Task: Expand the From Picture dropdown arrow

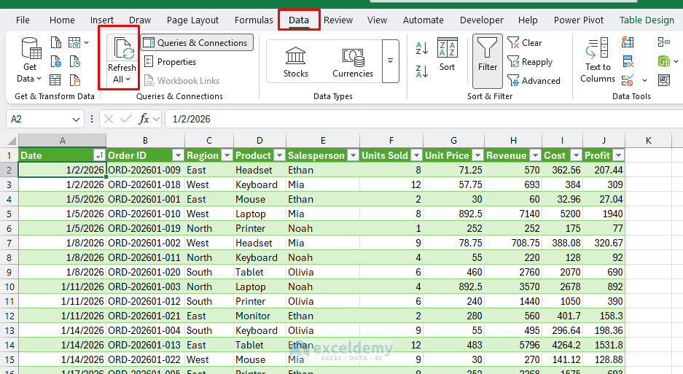Action: point(86,43)
